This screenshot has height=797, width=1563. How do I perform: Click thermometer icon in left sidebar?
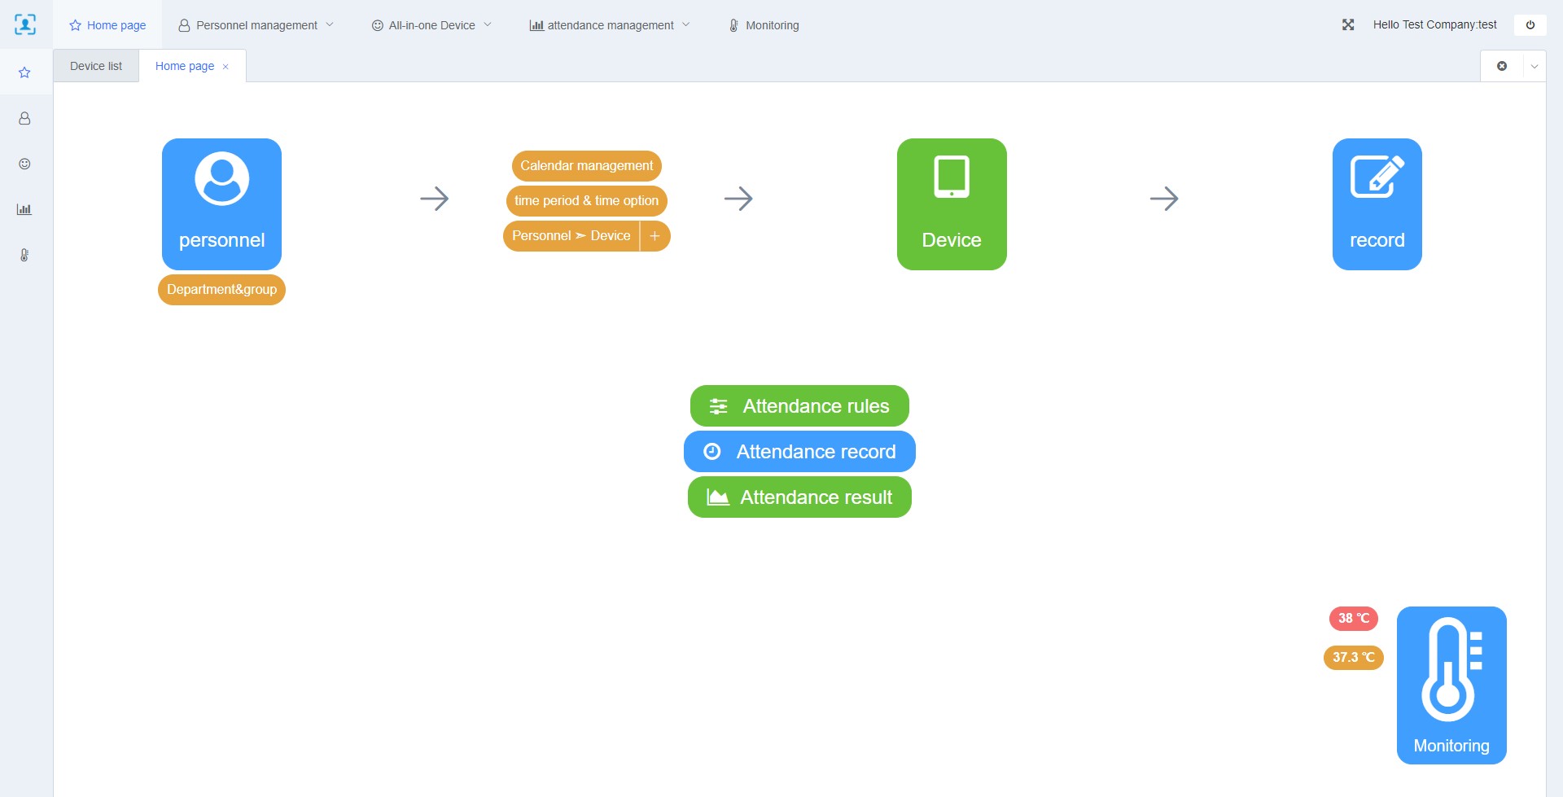pyautogui.click(x=24, y=255)
